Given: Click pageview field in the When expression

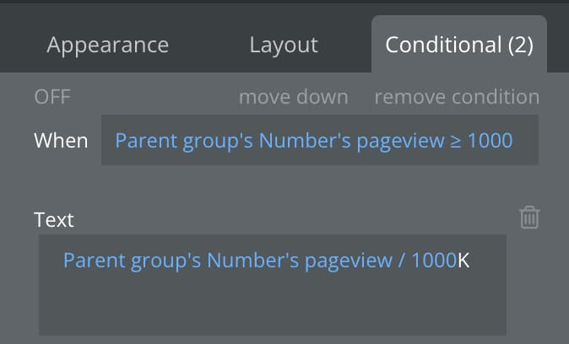Looking at the screenshot, I should click(x=401, y=142).
